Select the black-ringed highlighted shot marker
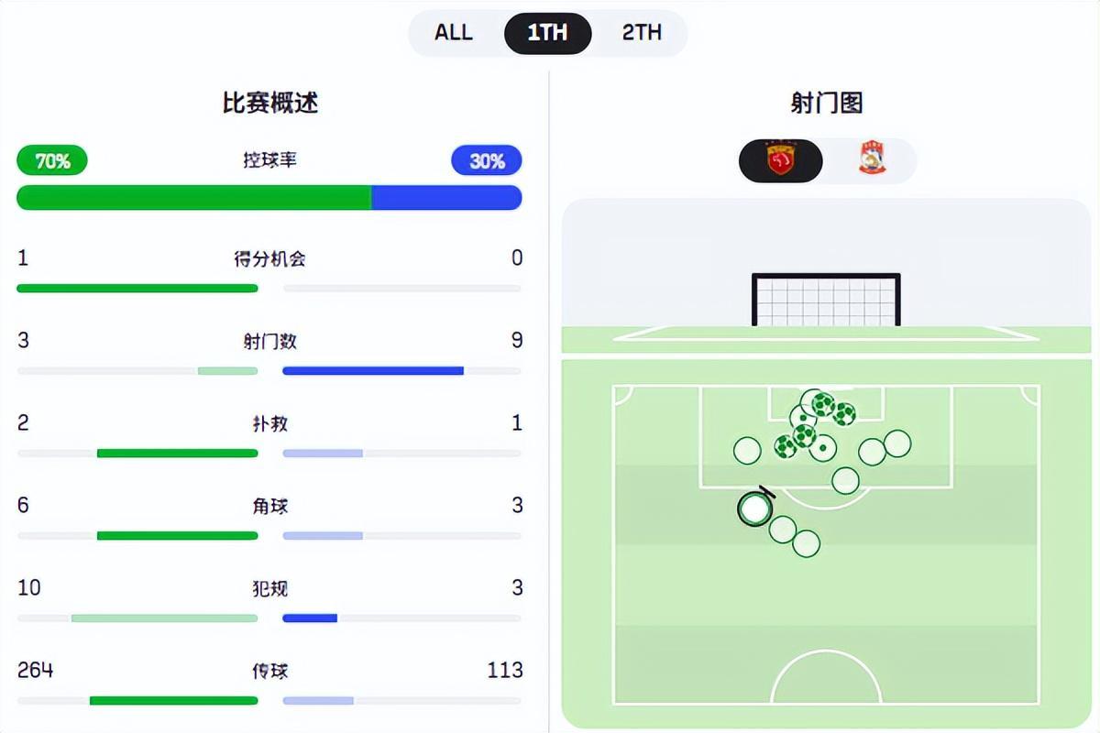The width and height of the screenshot is (1100, 733). tap(754, 509)
